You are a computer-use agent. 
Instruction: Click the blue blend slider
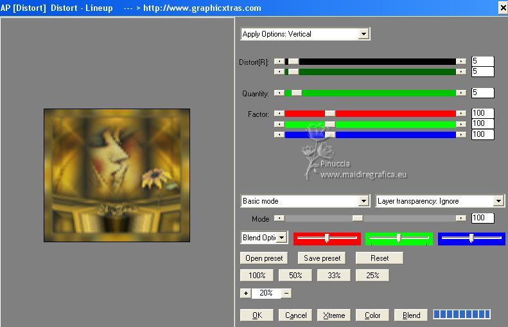471,238
